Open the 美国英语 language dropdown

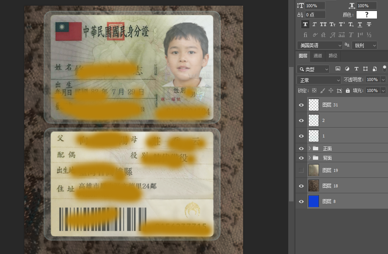pyautogui.click(x=320, y=45)
